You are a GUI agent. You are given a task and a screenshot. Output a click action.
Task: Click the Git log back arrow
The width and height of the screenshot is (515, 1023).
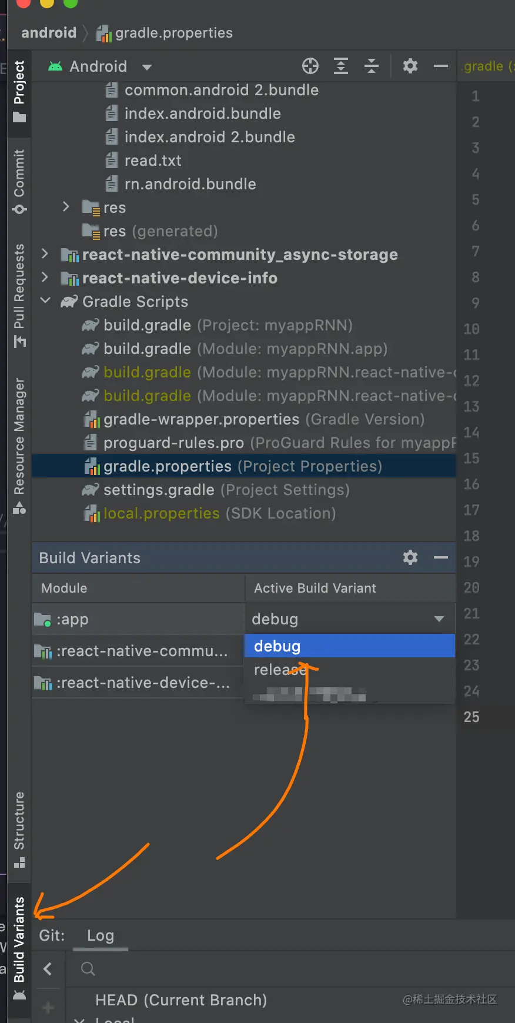tap(48, 969)
